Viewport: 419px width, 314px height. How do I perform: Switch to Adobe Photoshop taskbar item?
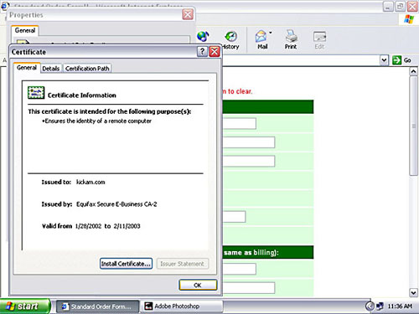click(182, 306)
